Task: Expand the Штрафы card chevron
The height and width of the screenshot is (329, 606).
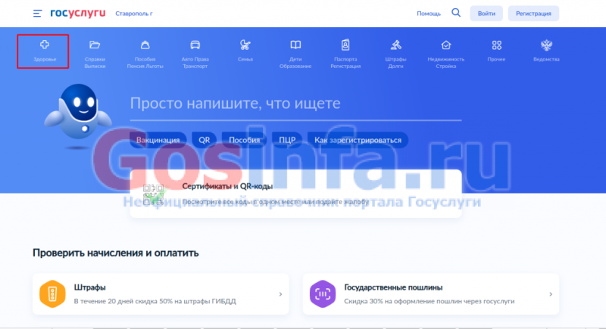Action: point(280,294)
